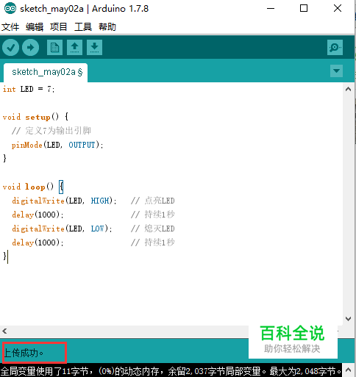Screen dimensions: 356x377
Task: Click the comment '// 熄灭LED'
Action: coord(153,229)
